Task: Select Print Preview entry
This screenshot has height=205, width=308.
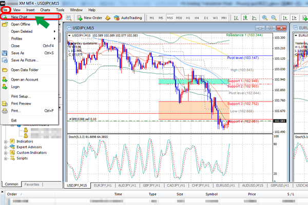Action: [x=29, y=104]
